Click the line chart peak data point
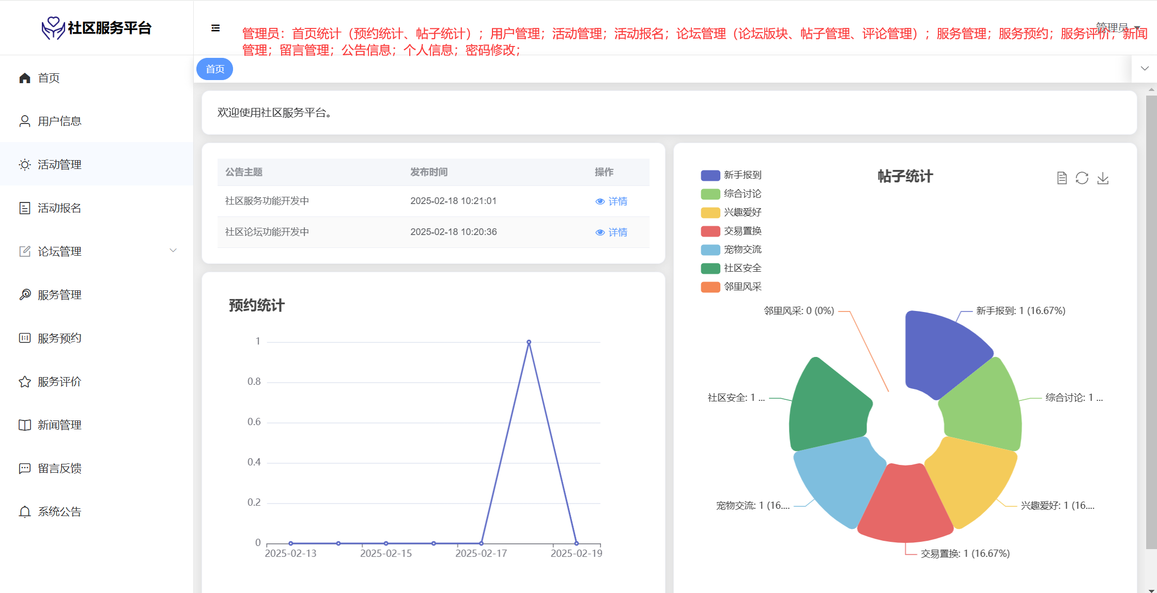 click(529, 342)
